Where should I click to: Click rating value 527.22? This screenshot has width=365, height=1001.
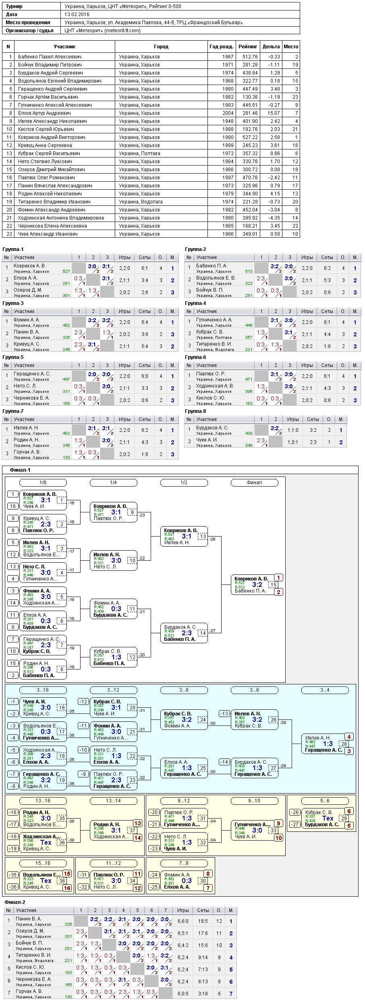click(x=250, y=137)
